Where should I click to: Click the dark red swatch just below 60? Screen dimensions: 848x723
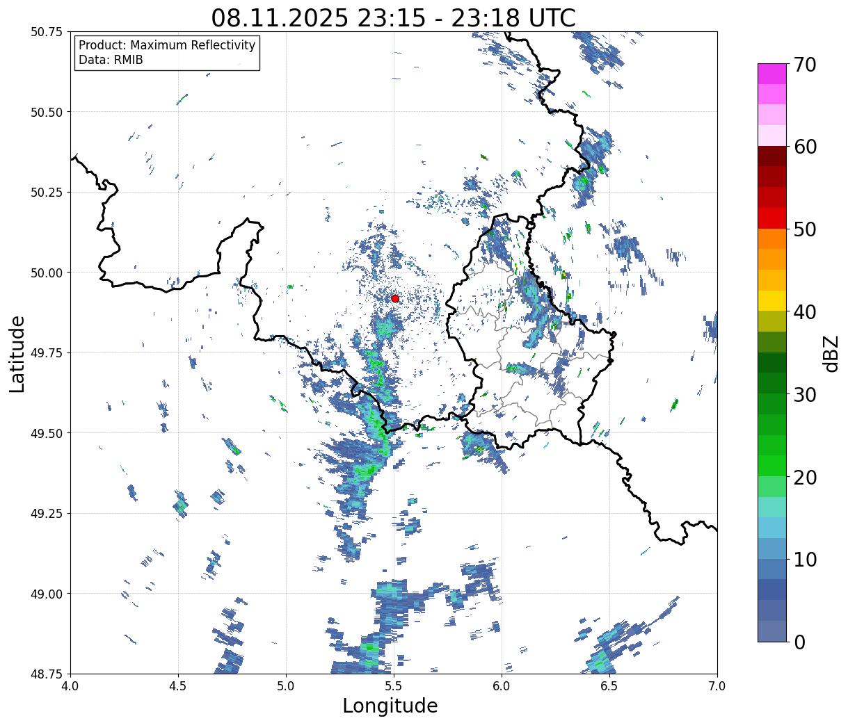(x=771, y=156)
